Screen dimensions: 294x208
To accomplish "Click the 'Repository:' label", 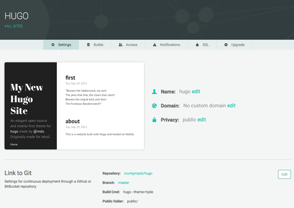I will (x=112, y=173).
